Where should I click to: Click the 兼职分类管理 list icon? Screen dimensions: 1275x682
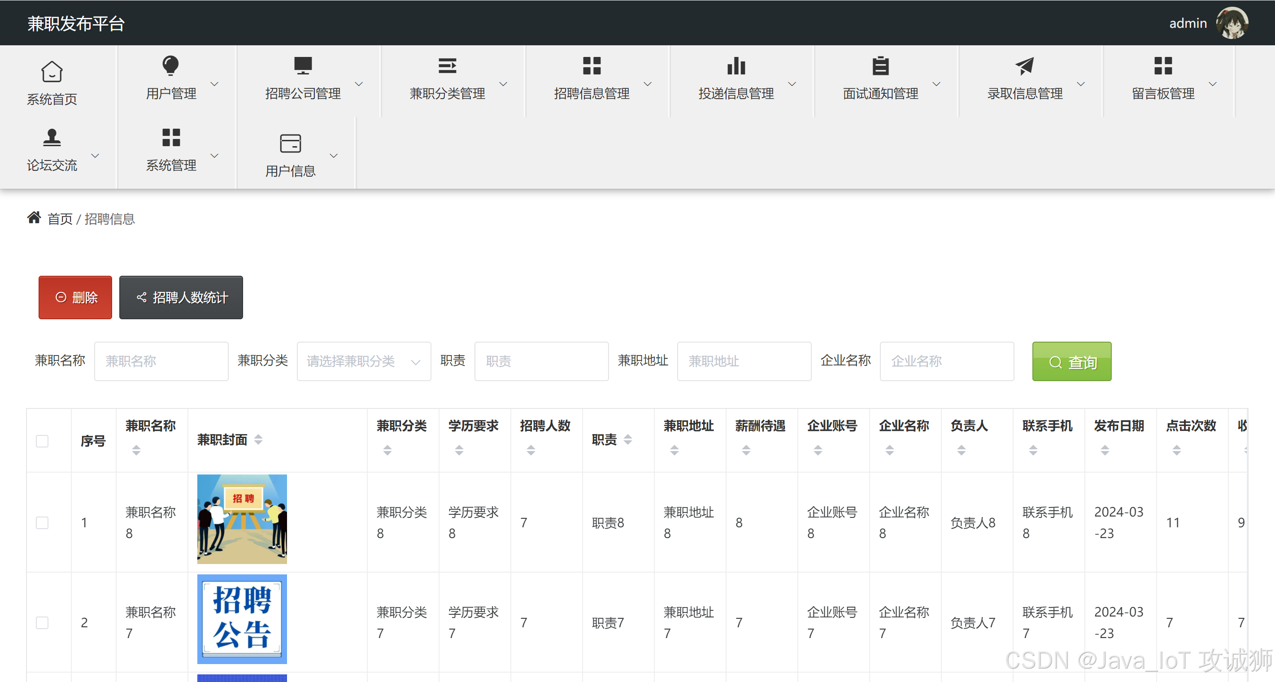(447, 65)
